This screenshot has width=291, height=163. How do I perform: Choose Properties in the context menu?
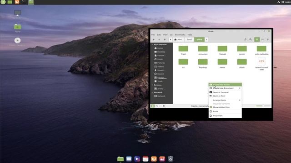tap(225, 116)
